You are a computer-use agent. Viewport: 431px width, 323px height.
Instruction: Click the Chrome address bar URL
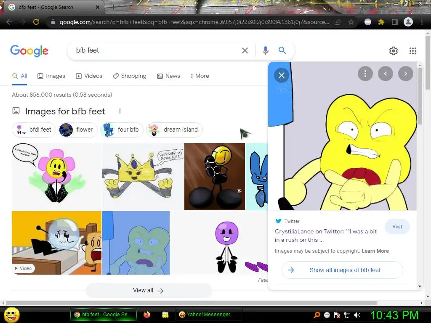click(194, 22)
